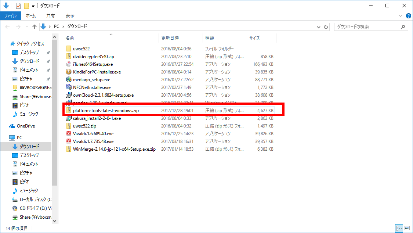Image resolution: width=413 pixels, height=233 pixels.
Task: Select Vivaldi.1.7.735.48.exe icon
Action: pos(69,141)
